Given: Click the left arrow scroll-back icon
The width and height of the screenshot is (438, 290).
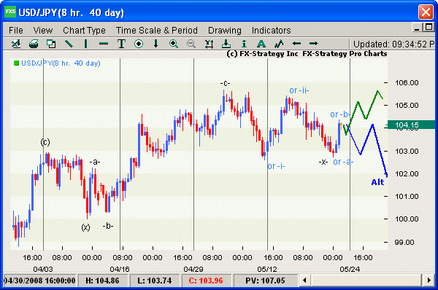Looking at the screenshot, I should pos(296,44).
